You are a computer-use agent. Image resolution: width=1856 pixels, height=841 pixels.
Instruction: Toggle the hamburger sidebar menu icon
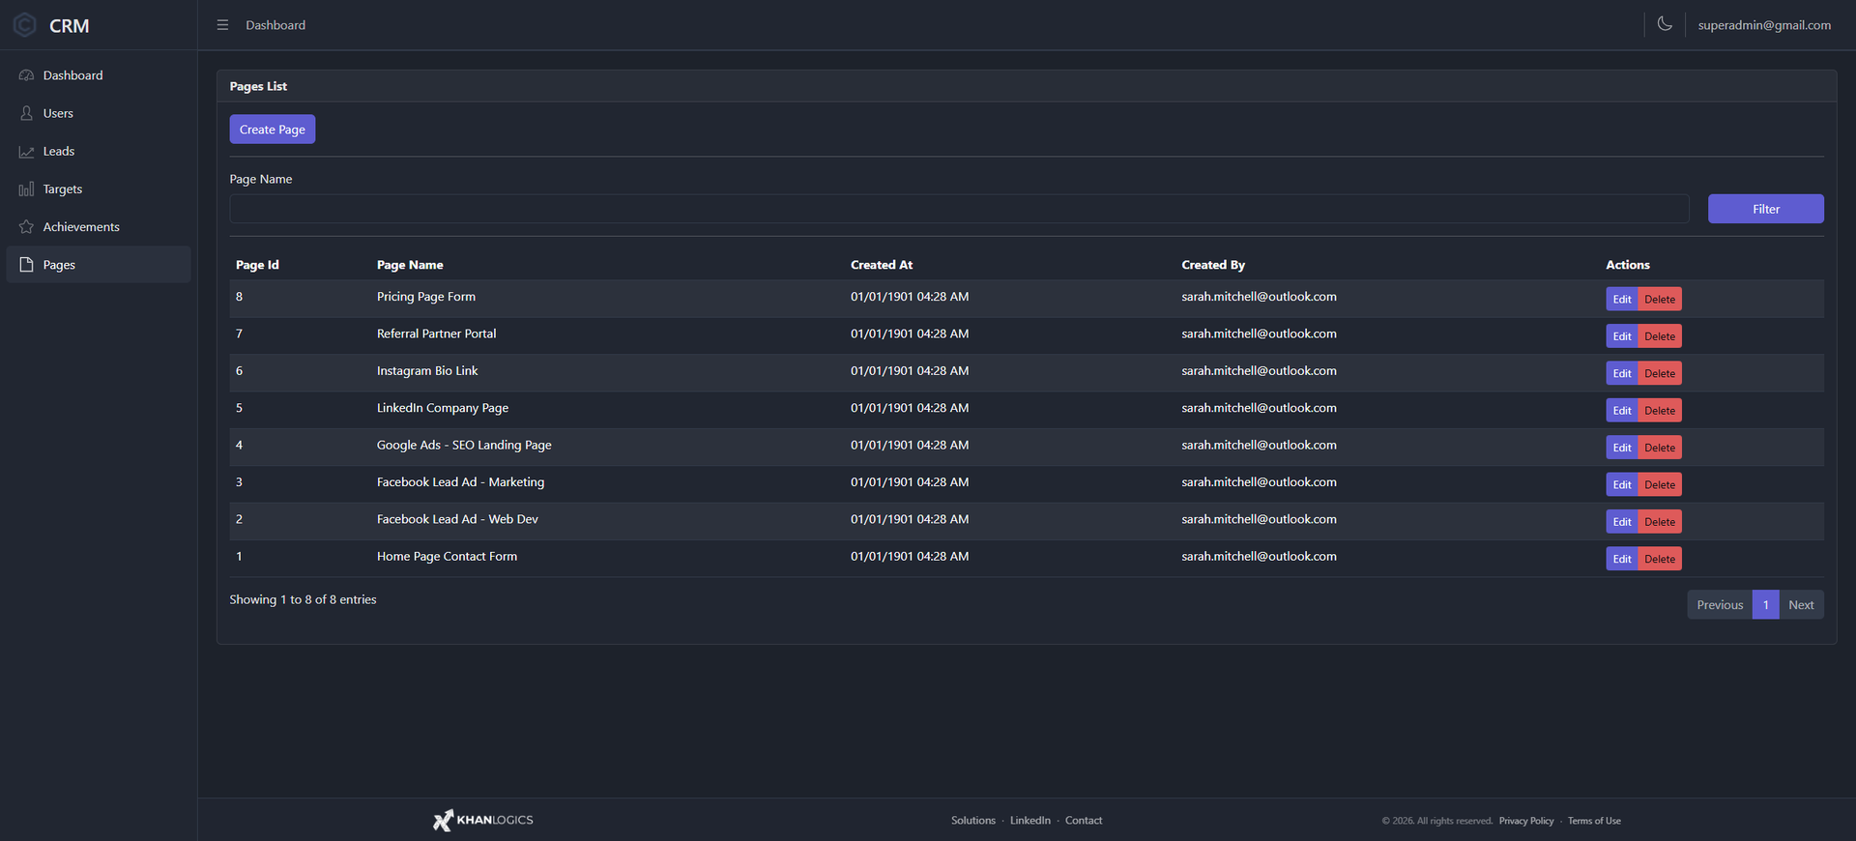pyautogui.click(x=222, y=25)
